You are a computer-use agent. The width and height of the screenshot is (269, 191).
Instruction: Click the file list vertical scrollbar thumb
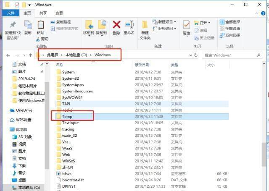[264, 154]
